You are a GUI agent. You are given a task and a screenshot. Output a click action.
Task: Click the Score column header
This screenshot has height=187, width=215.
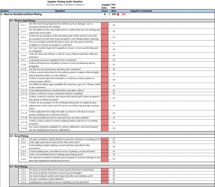click(x=105, y=11)
